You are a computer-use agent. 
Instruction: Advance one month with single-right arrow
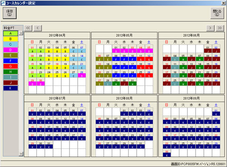(210, 28)
